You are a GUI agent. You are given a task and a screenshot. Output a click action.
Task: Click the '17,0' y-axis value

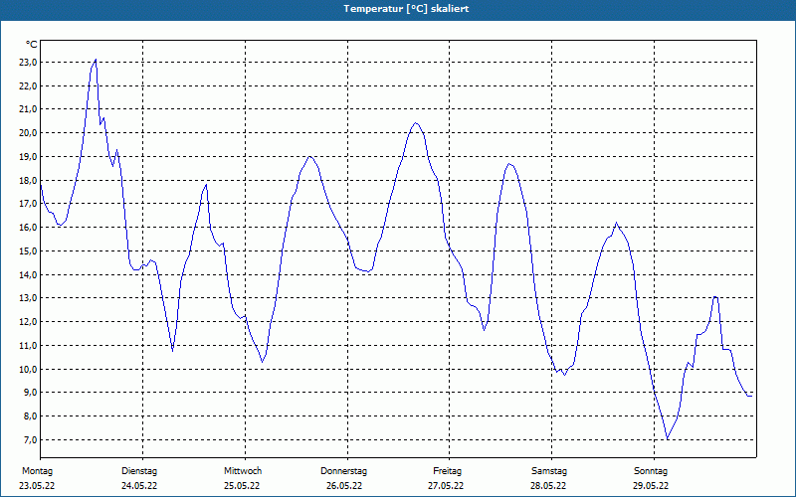pyautogui.click(x=28, y=204)
